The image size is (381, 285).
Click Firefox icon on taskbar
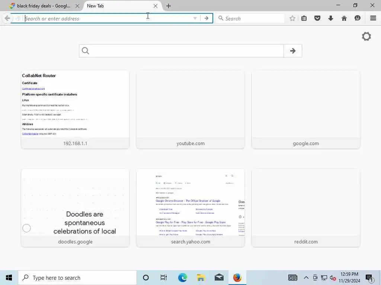(x=237, y=278)
